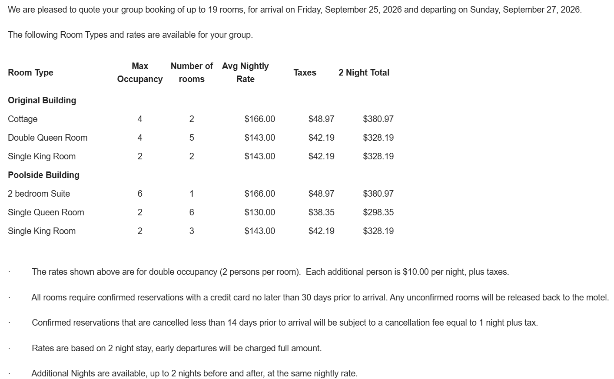Select the Additional Nights note
The height and width of the screenshot is (379, 614).
coord(195,373)
